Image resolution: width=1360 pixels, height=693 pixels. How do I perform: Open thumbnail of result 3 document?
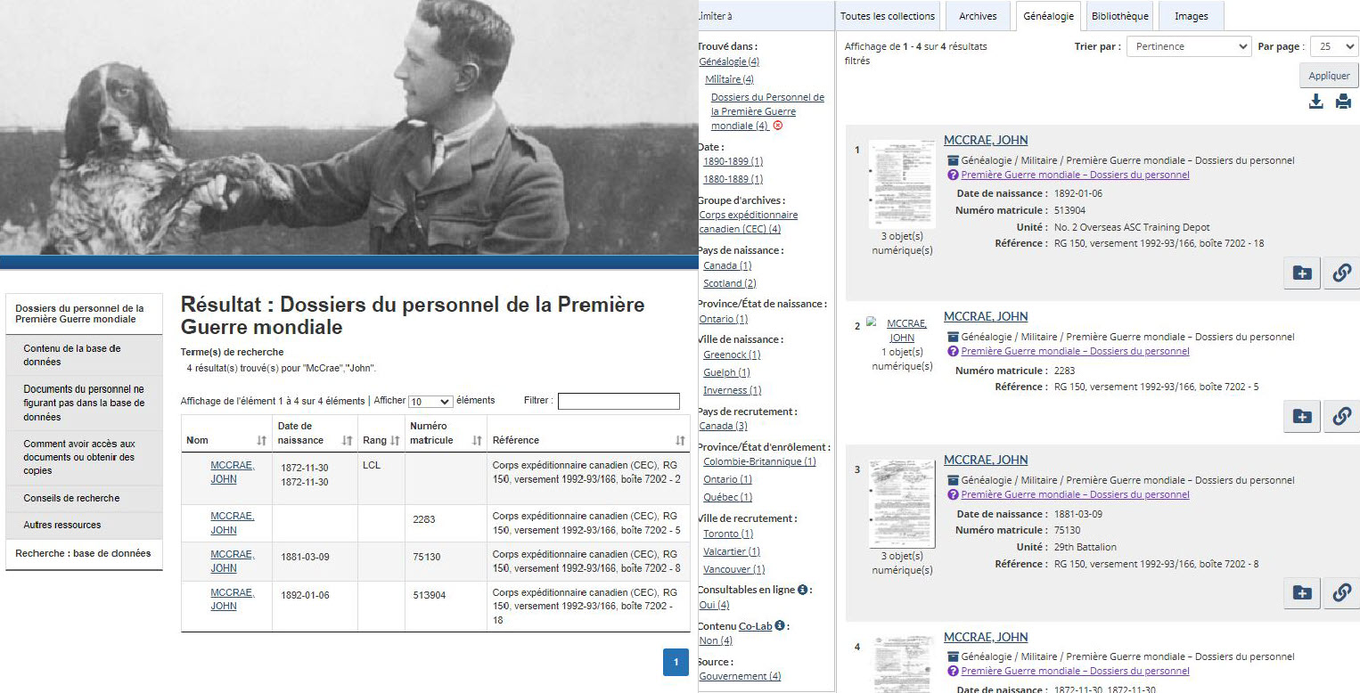[902, 503]
